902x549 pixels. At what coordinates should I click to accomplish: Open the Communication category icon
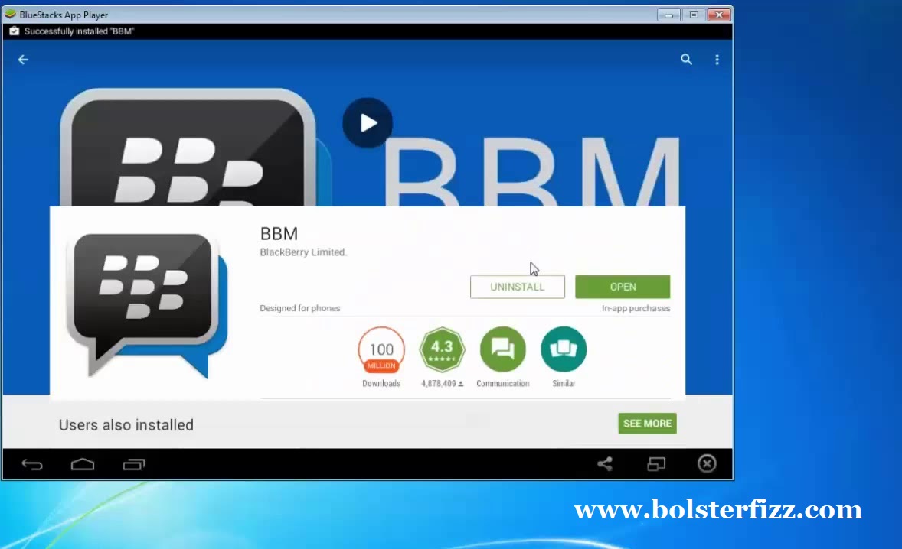click(x=503, y=349)
